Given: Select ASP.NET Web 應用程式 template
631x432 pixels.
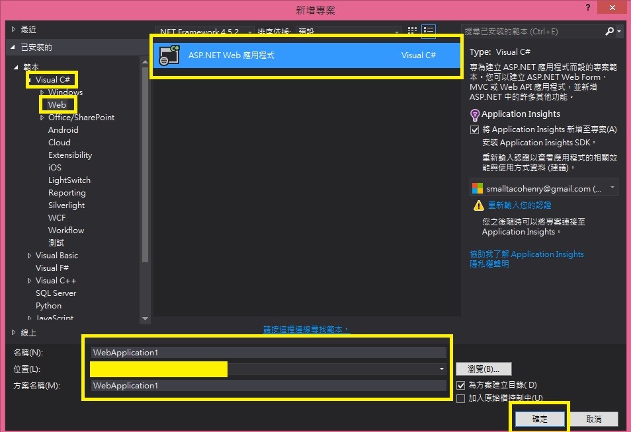Looking at the screenshot, I should (307, 55).
